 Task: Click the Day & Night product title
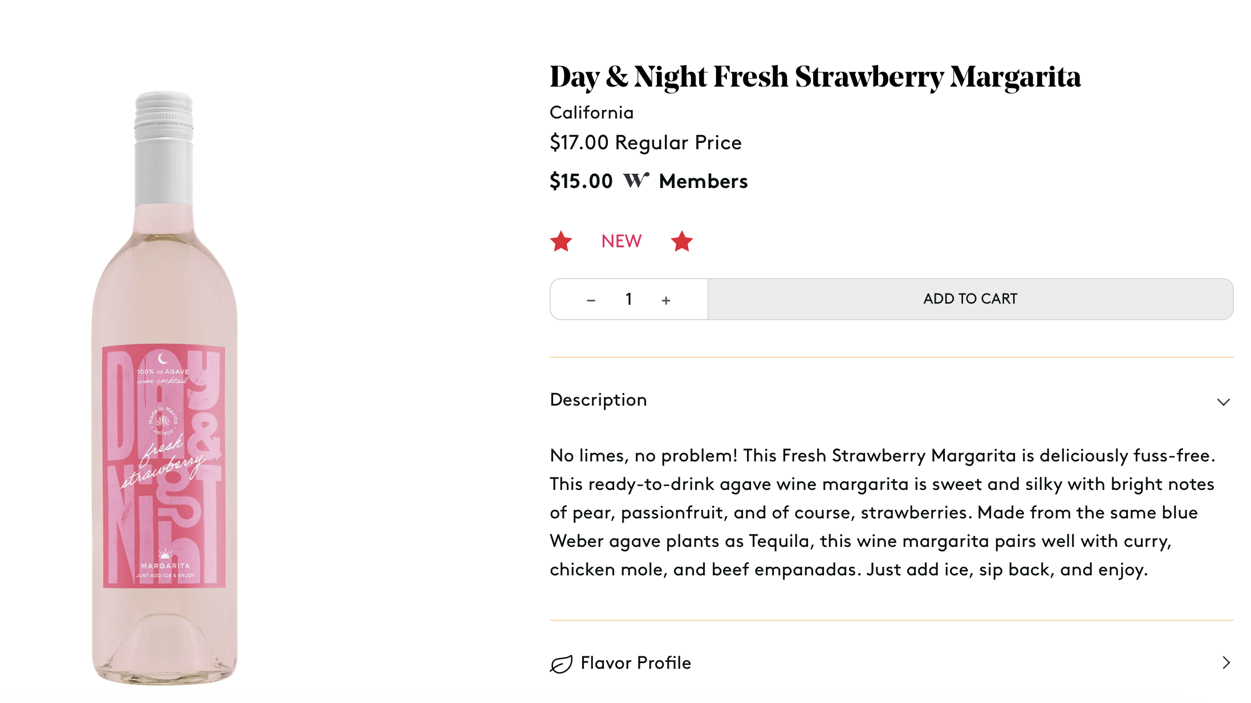tap(815, 77)
